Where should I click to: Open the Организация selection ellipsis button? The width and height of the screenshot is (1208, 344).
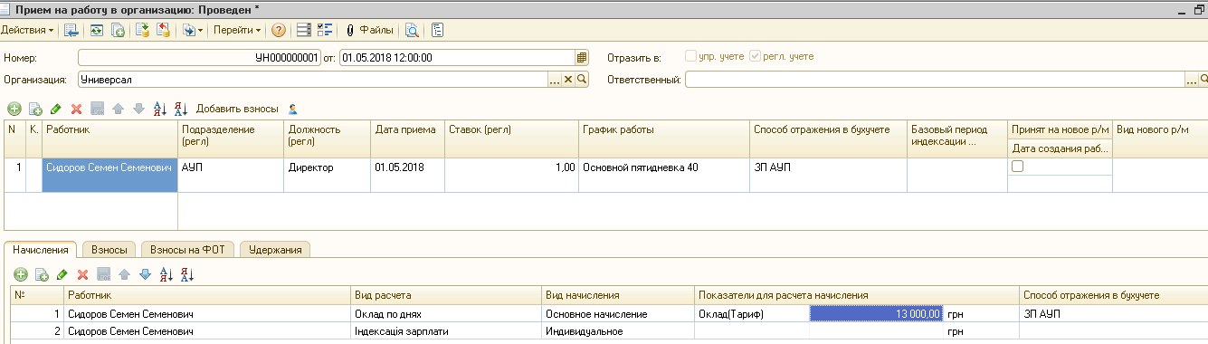click(556, 80)
